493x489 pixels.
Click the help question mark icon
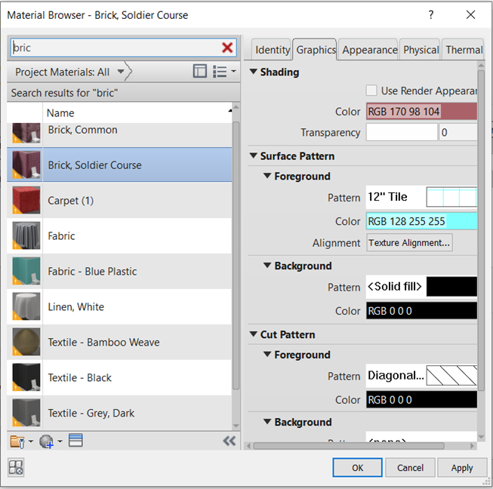[x=431, y=14]
